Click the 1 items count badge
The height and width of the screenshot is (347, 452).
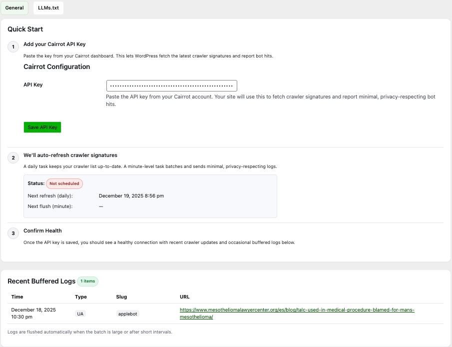click(87, 281)
